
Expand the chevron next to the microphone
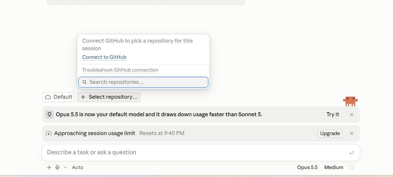[x=65, y=167]
